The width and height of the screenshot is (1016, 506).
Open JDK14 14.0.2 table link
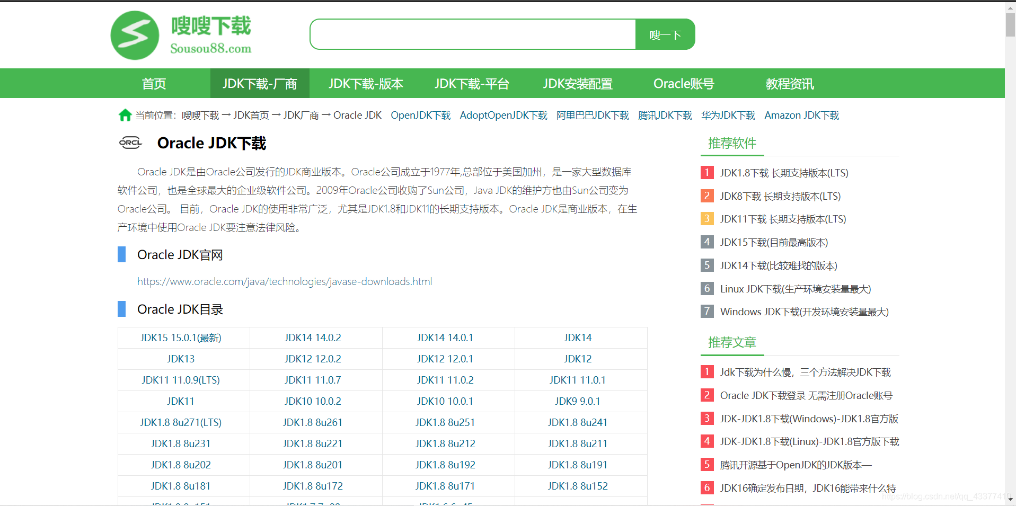pyautogui.click(x=313, y=338)
